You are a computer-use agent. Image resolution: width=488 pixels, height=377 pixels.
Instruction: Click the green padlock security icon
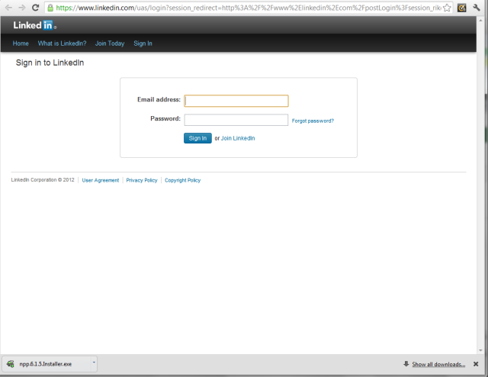click(50, 8)
